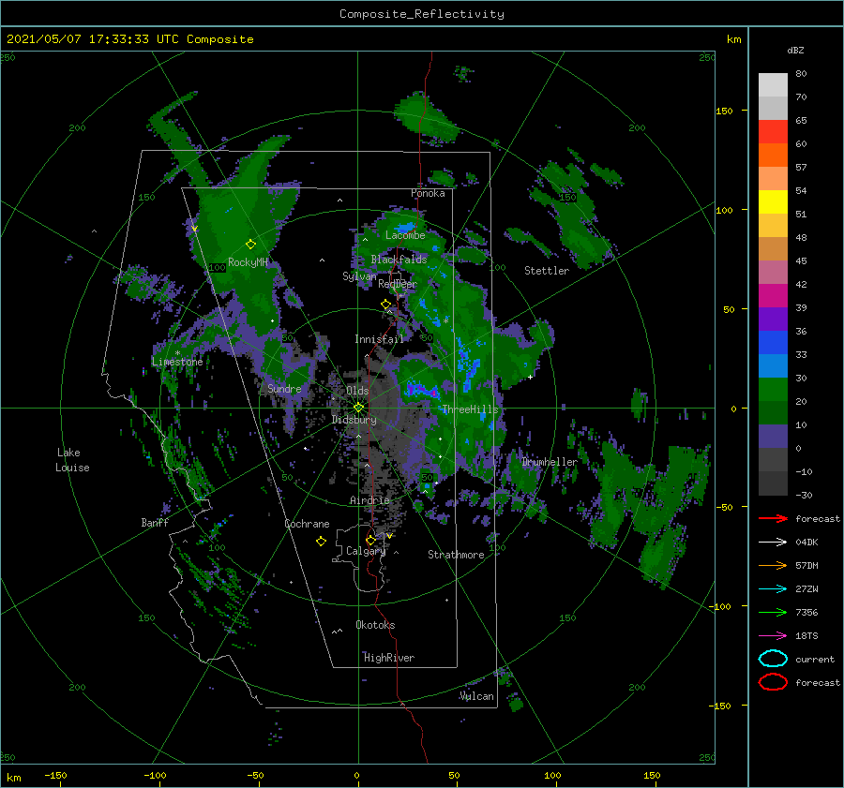Screen dimensions: 844x788
Task: Click the Strathmore label
Action: point(456,555)
